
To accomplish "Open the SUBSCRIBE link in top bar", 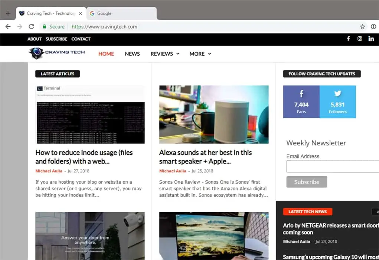I will coord(56,39).
